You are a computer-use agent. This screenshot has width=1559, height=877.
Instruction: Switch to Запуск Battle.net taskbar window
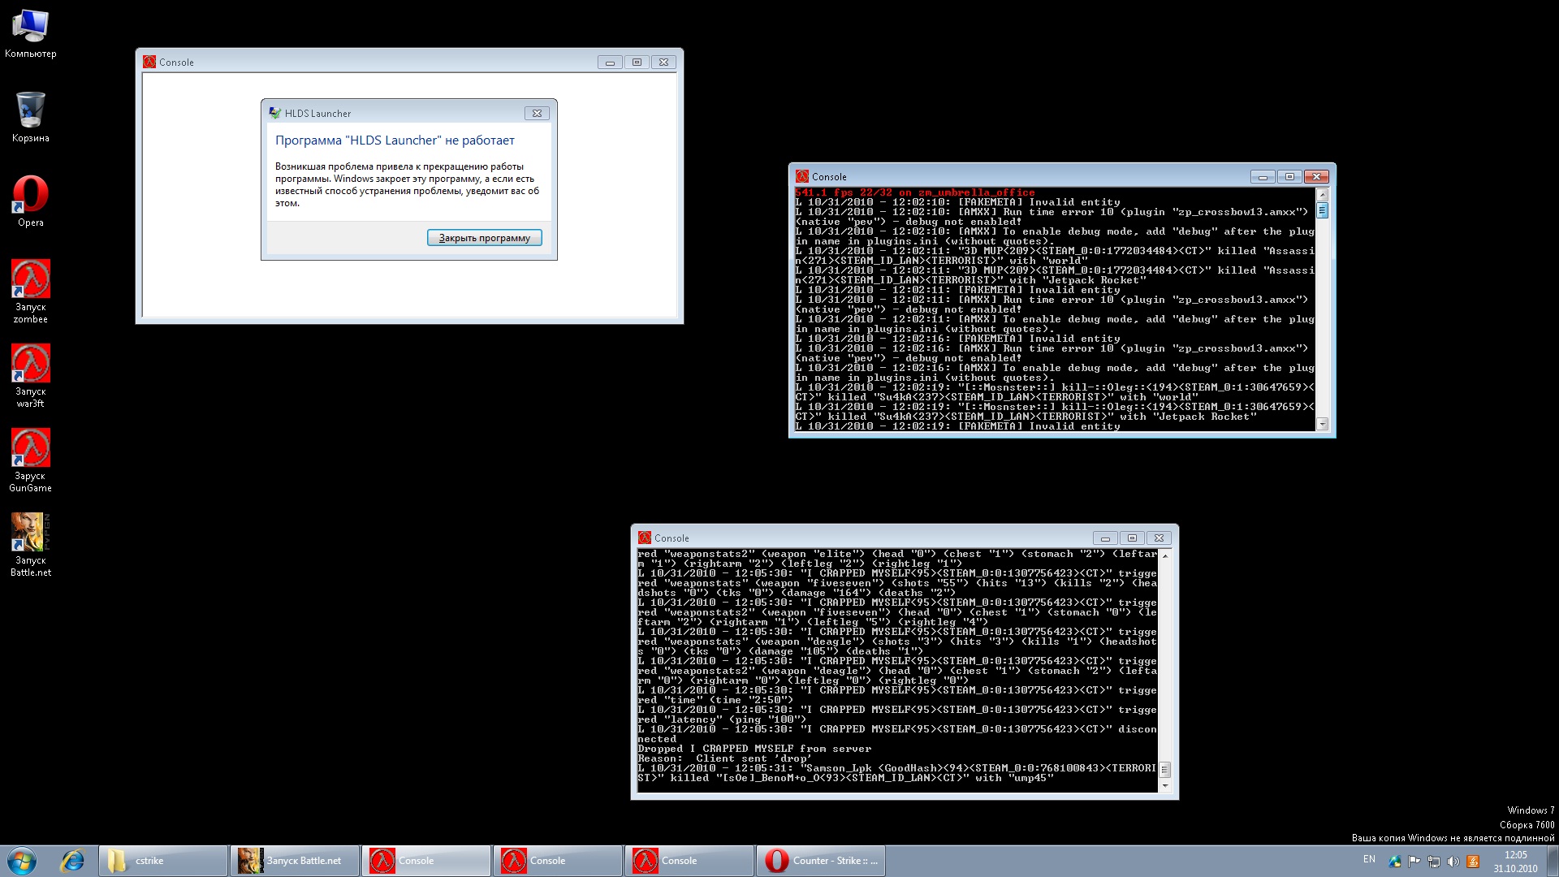(x=296, y=861)
